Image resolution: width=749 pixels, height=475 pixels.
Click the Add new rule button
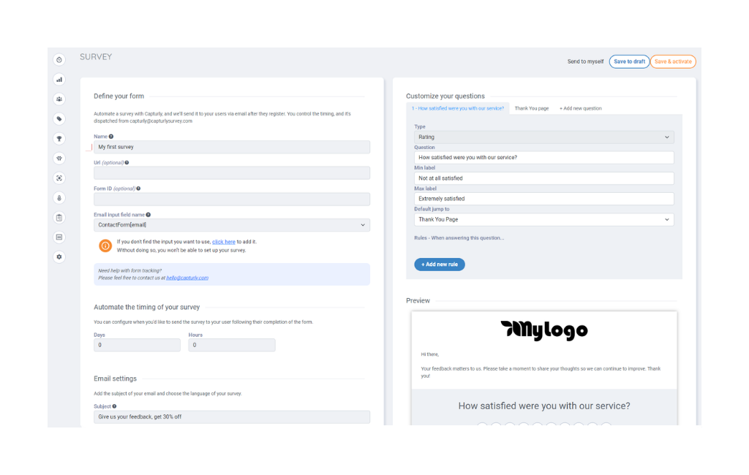point(440,265)
